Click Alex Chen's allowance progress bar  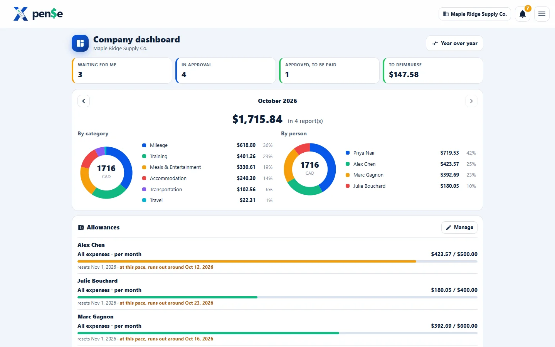(x=277, y=261)
